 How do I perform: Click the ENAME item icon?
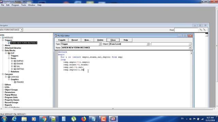coord(15,64)
